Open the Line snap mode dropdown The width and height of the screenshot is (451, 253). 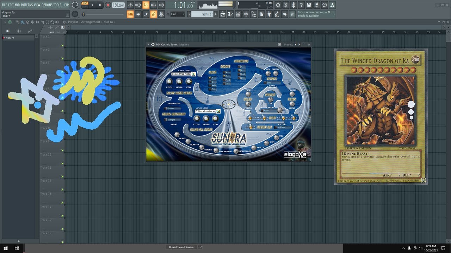[x=178, y=14]
